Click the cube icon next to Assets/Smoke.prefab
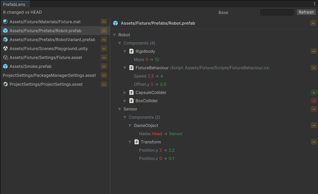The image size is (318, 194). [x=6, y=66]
